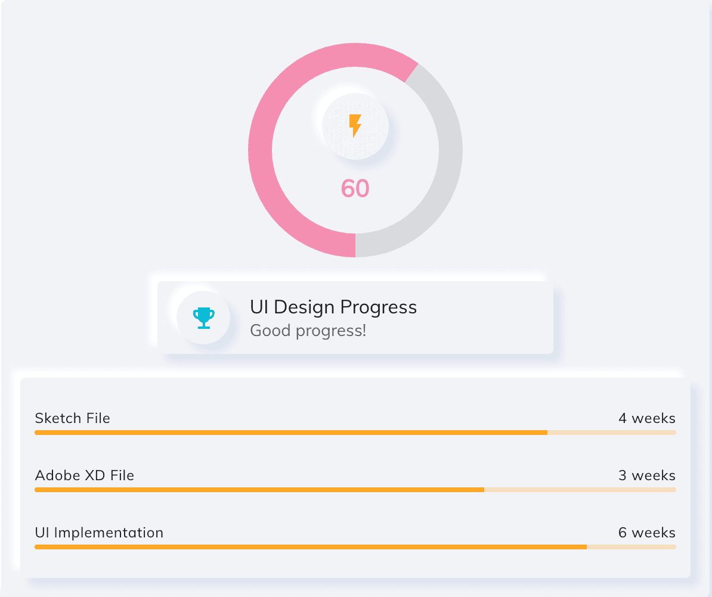Select the UI Implementation label
The image size is (712, 597).
coord(99,533)
